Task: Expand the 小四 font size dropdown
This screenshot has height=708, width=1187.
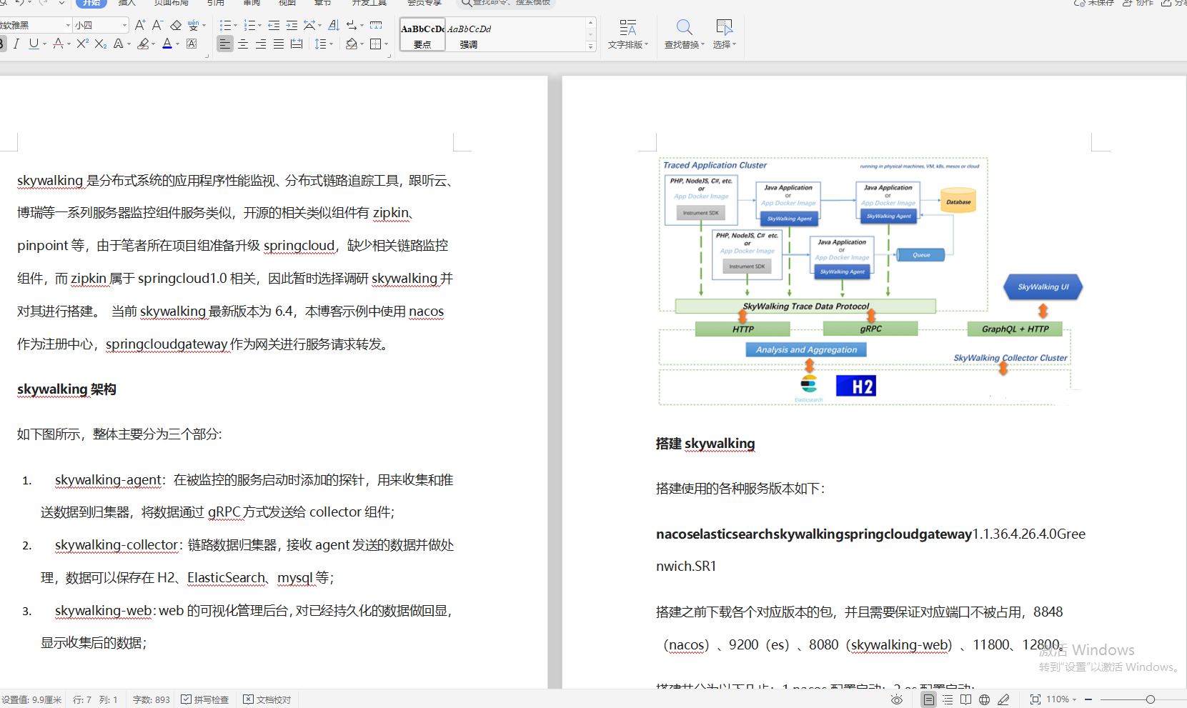Action: (x=124, y=25)
